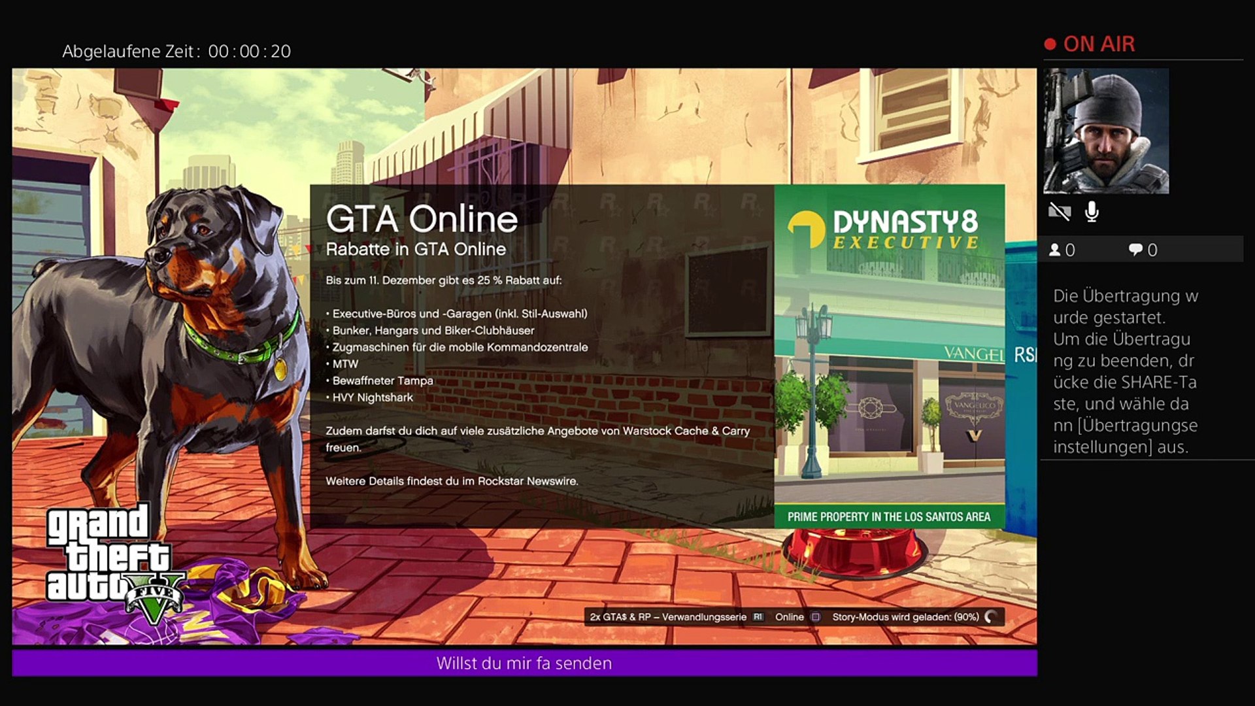Toggle the disabled camera icon

pyautogui.click(x=1059, y=212)
